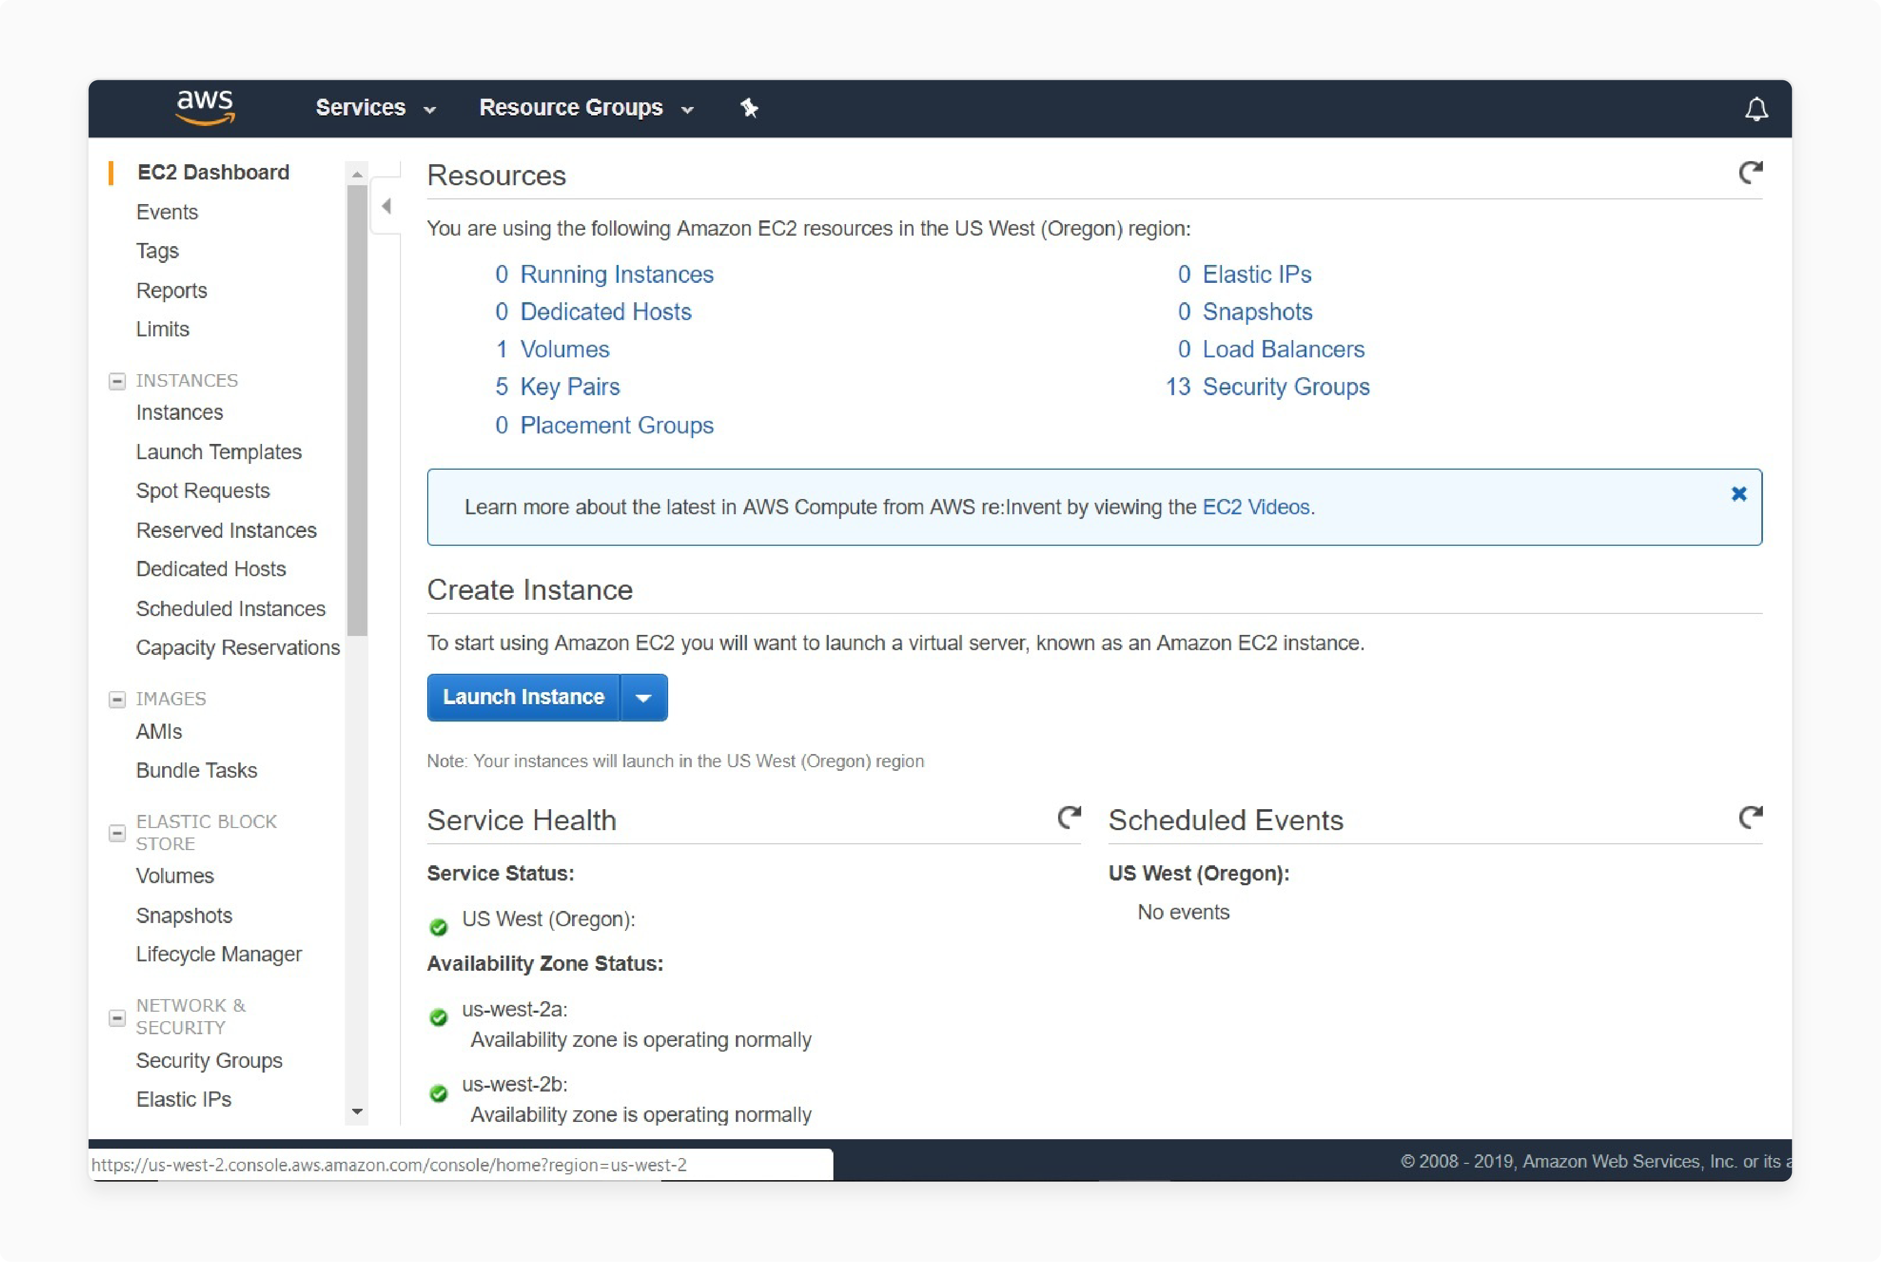Click the 'us-west-2b:' zone label

pyautogui.click(x=514, y=1084)
